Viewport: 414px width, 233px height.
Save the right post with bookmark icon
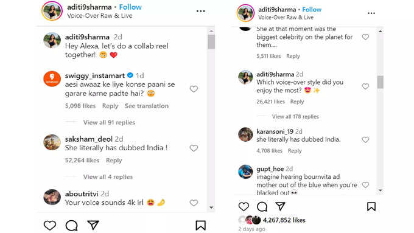pos(371,206)
